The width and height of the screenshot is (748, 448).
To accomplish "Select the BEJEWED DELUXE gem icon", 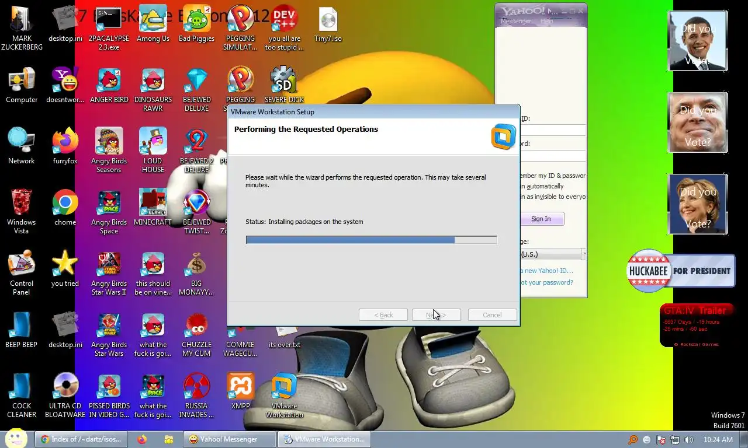I will [x=196, y=89].
